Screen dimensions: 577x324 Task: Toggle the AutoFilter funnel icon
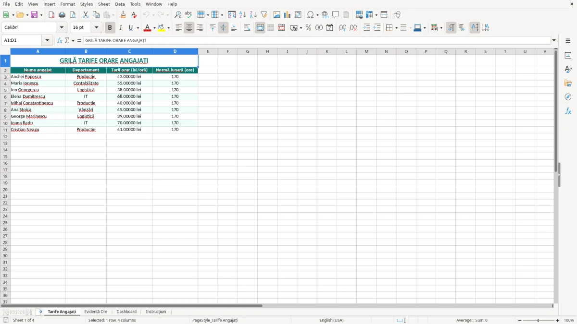(264, 15)
